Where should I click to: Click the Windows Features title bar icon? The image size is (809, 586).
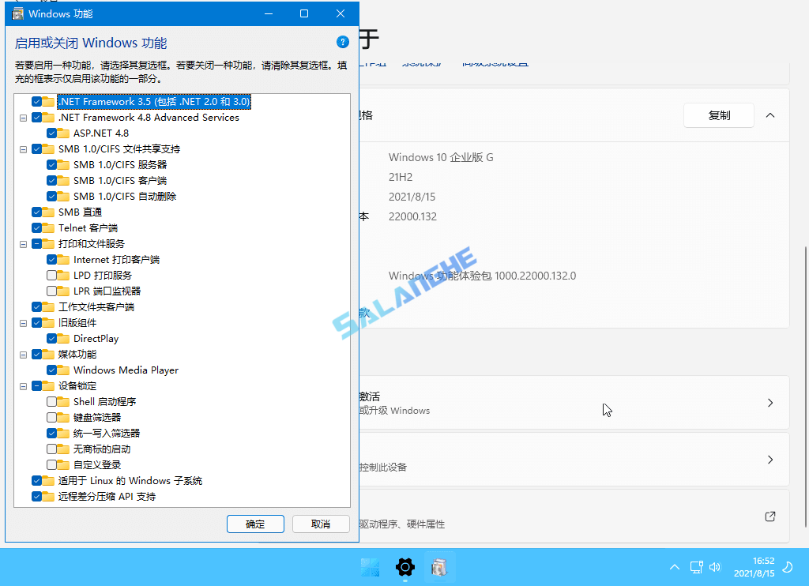[x=18, y=14]
